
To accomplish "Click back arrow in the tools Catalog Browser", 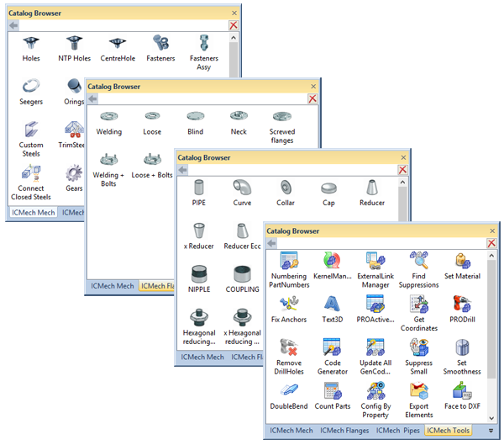I will coord(271,242).
